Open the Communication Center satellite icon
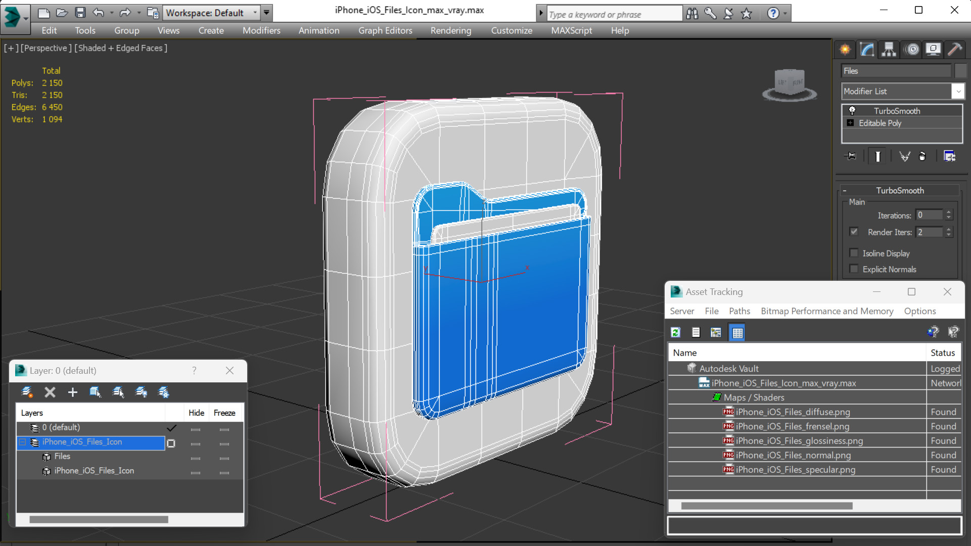 (728, 14)
